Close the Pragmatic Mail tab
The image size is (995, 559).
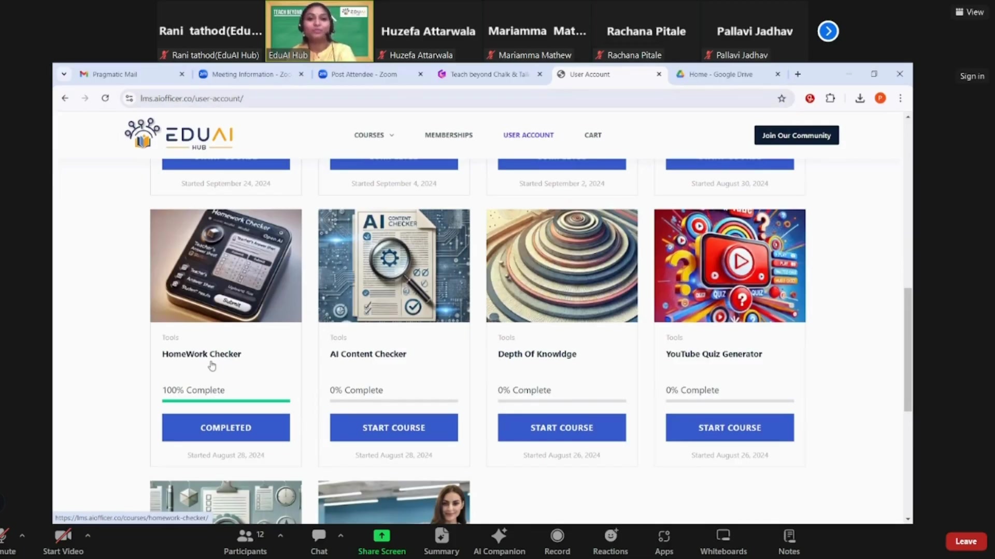182,75
